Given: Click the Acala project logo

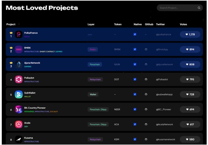Looking at the screenshot, I should point(19,124).
